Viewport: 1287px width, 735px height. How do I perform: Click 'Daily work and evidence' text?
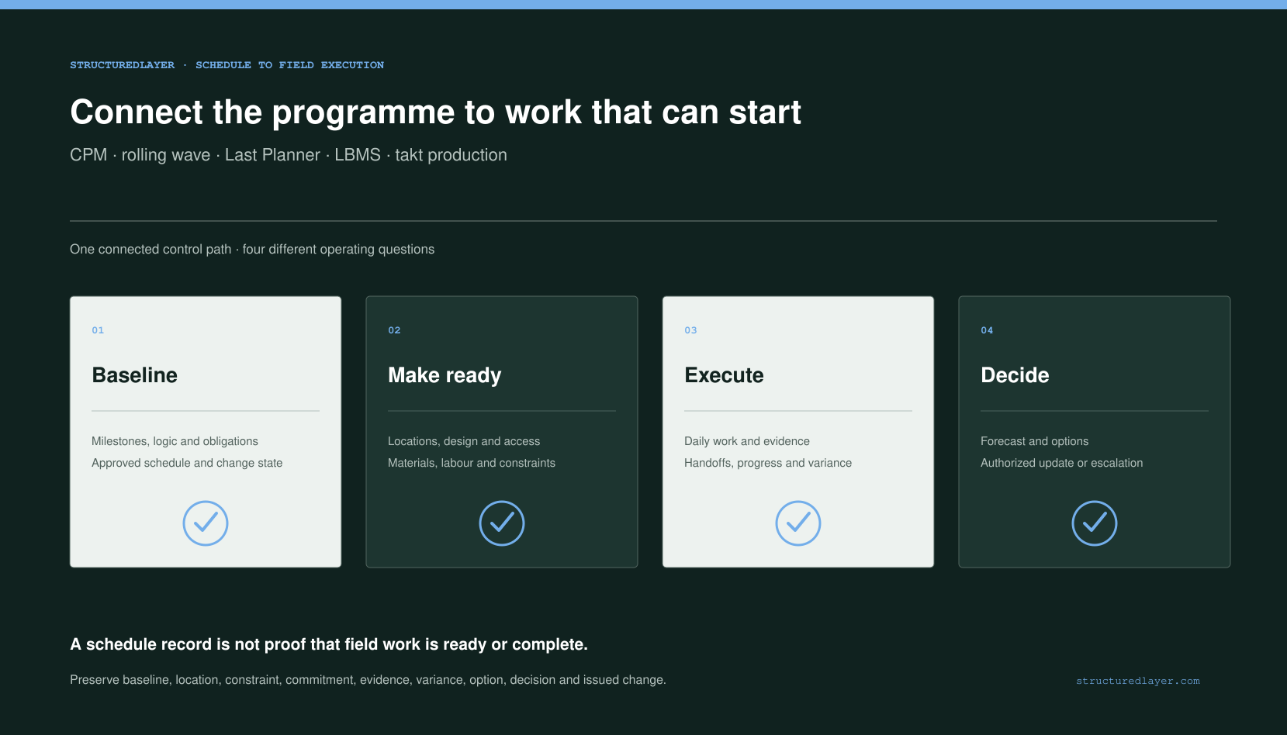747,441
